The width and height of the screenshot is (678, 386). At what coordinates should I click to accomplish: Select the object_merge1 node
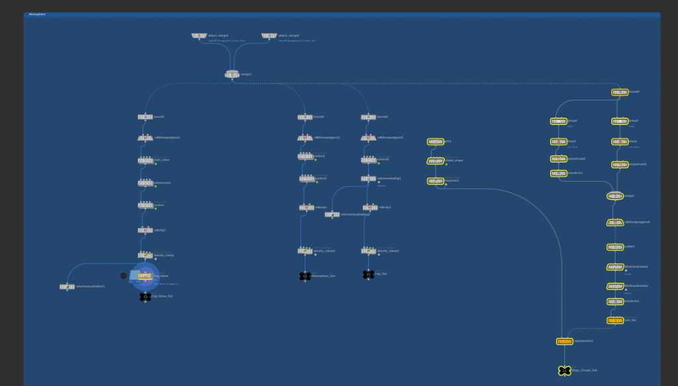pyautogui.click(x=199, y=36)
